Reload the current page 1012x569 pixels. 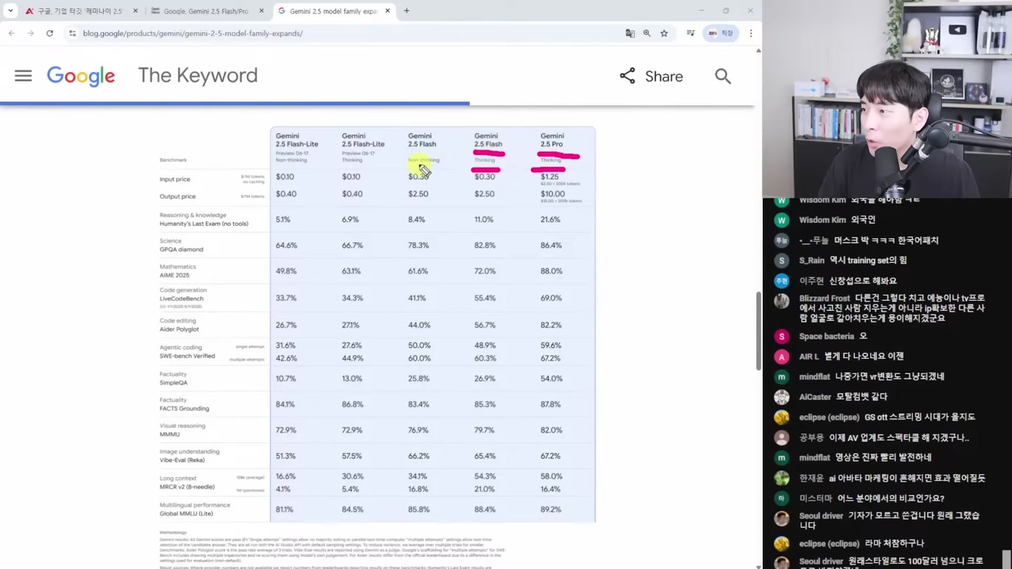coord(50,33)
